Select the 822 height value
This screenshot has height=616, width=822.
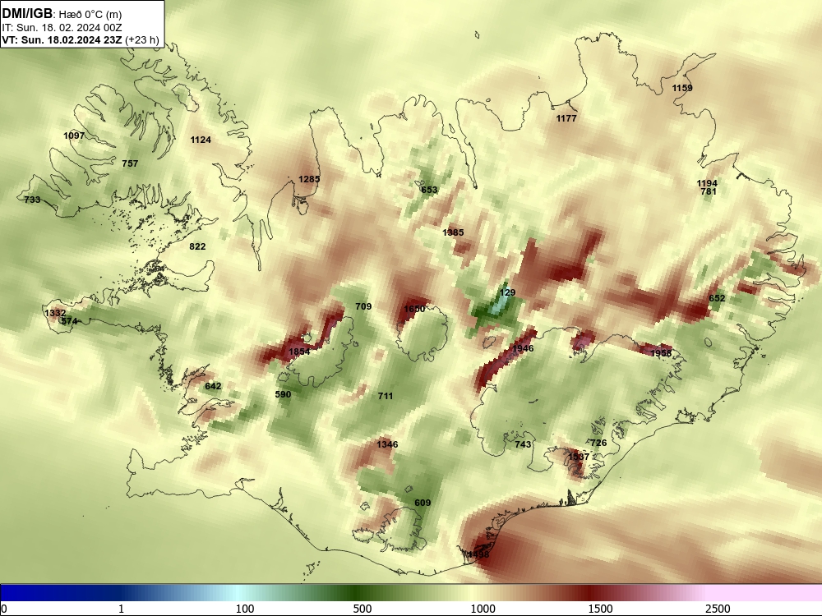point(197,246)
